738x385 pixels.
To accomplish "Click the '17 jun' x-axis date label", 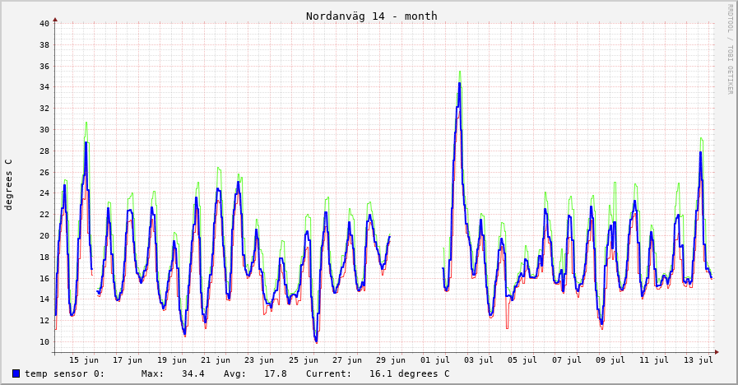I will tap(128, 360).
